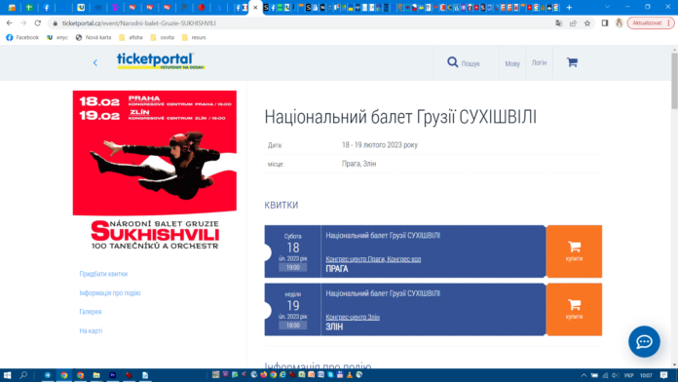Buy tickets for the 19 Злін show
This screenshot has width=678, height=382.
[574, 309]
